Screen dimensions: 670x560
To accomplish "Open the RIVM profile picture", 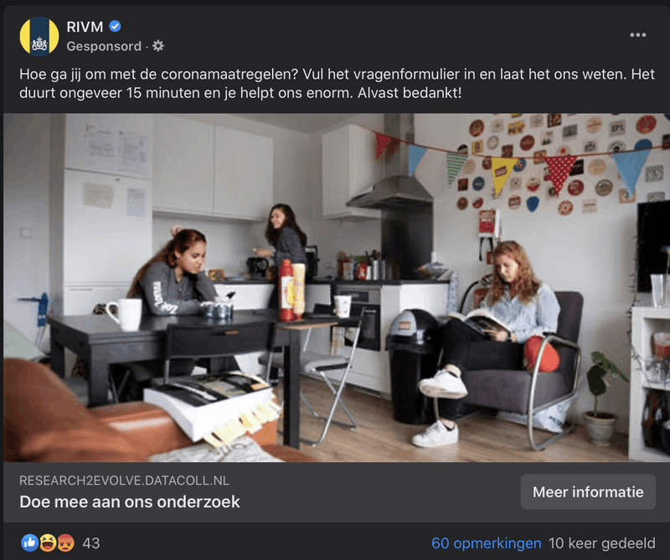I will tap(39, 36).
